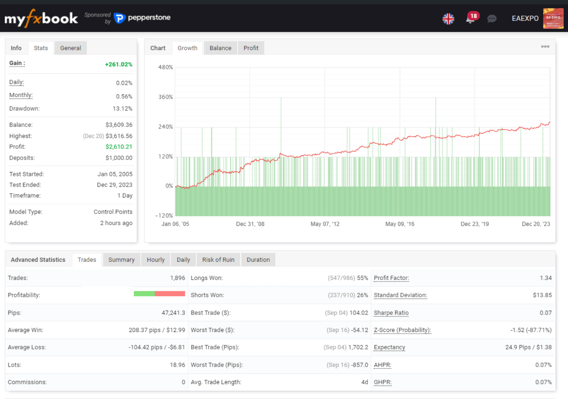Click the 13.12% drawdown value
The height and width of the screenshot is (399, 568).
pos(122,109)
